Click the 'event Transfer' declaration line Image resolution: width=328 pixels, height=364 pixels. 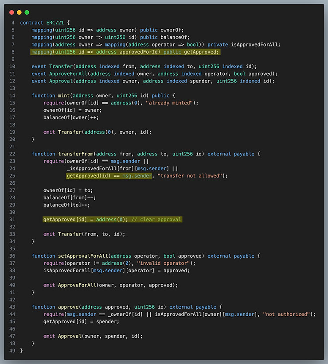[144, 66]
